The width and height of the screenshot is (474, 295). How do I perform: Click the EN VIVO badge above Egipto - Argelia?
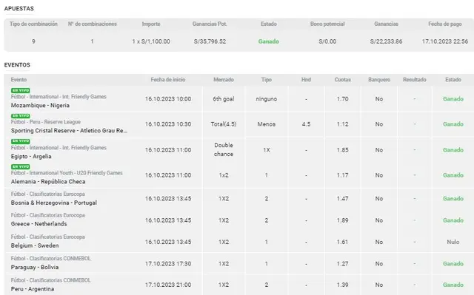[x=20, y=141]
